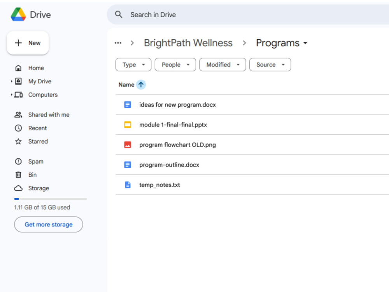Click the Starred star icon
The width and height of the screenshot is (389, 292).
(18, 142)
